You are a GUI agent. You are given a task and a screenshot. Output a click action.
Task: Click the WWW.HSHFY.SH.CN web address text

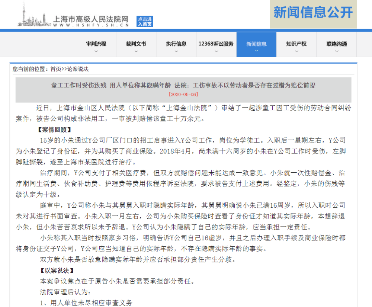pos(91,25)
